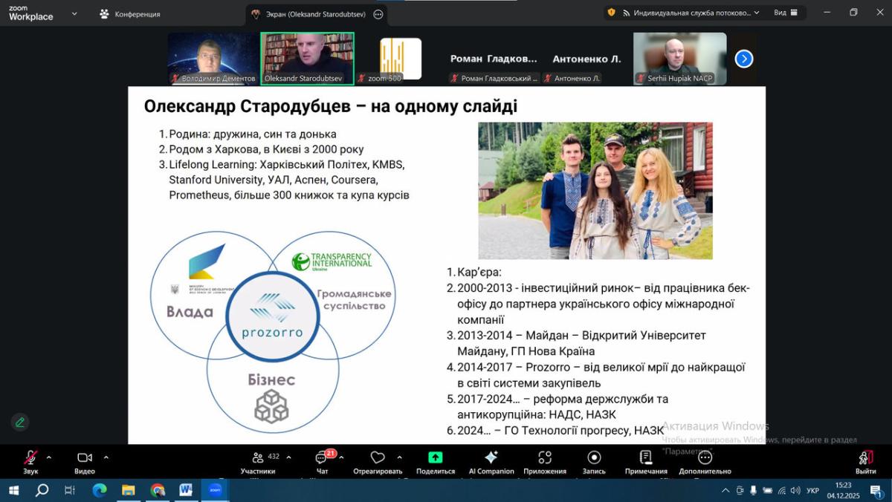Screen dimensions: 892x502
Task: Expand the audio options arrow beside Звук
Action: click(49, 457)
